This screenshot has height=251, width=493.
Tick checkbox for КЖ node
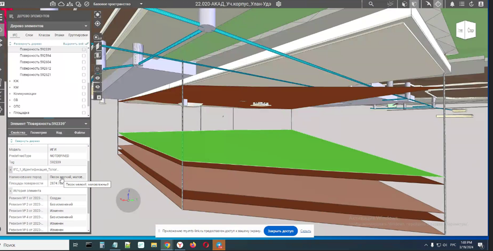click(x=84, y=81)
